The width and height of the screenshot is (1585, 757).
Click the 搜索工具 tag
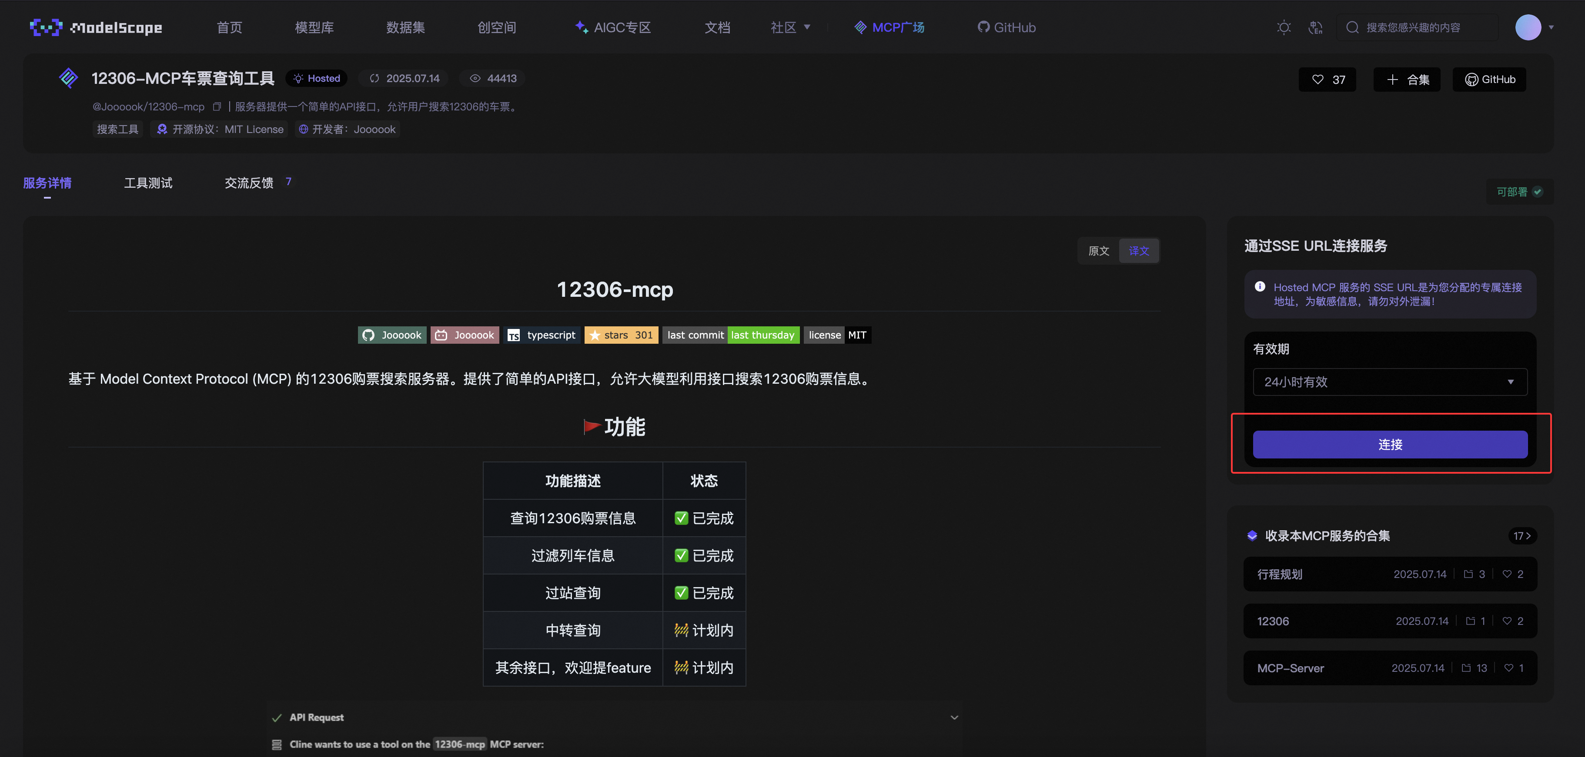(x=117, y=129)
